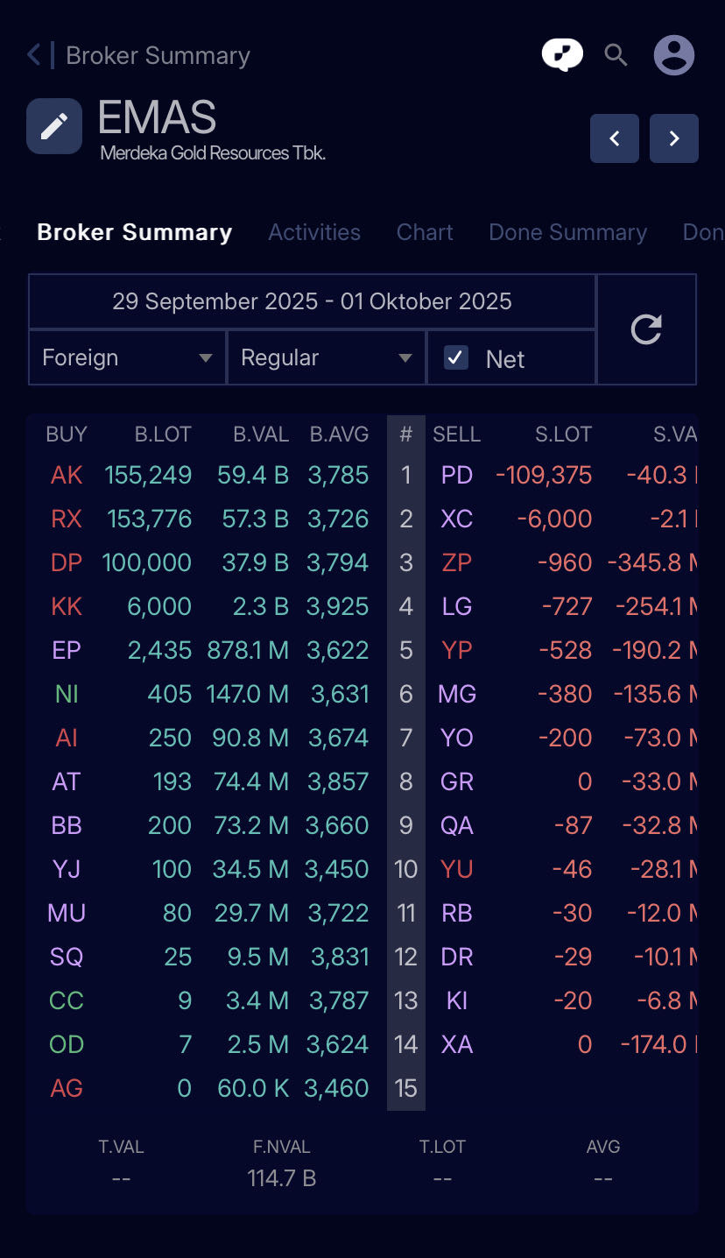The height and width of the screenshot is (1258, 725).
Task: Open the user profile avatar
Action: pos(673,55)
